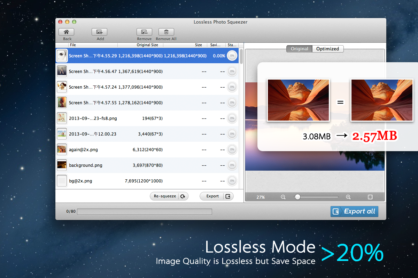The width and height of the screenshot is (418, 278).
Task: Click original size 3,697(870*80)
Action: point(148,165)
